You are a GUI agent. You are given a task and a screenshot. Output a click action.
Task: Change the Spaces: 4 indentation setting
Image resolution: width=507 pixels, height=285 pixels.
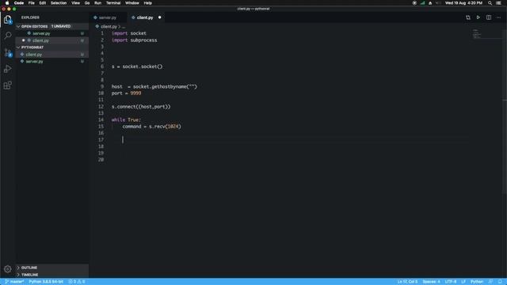pyautogui.click(x=431, y=282)
